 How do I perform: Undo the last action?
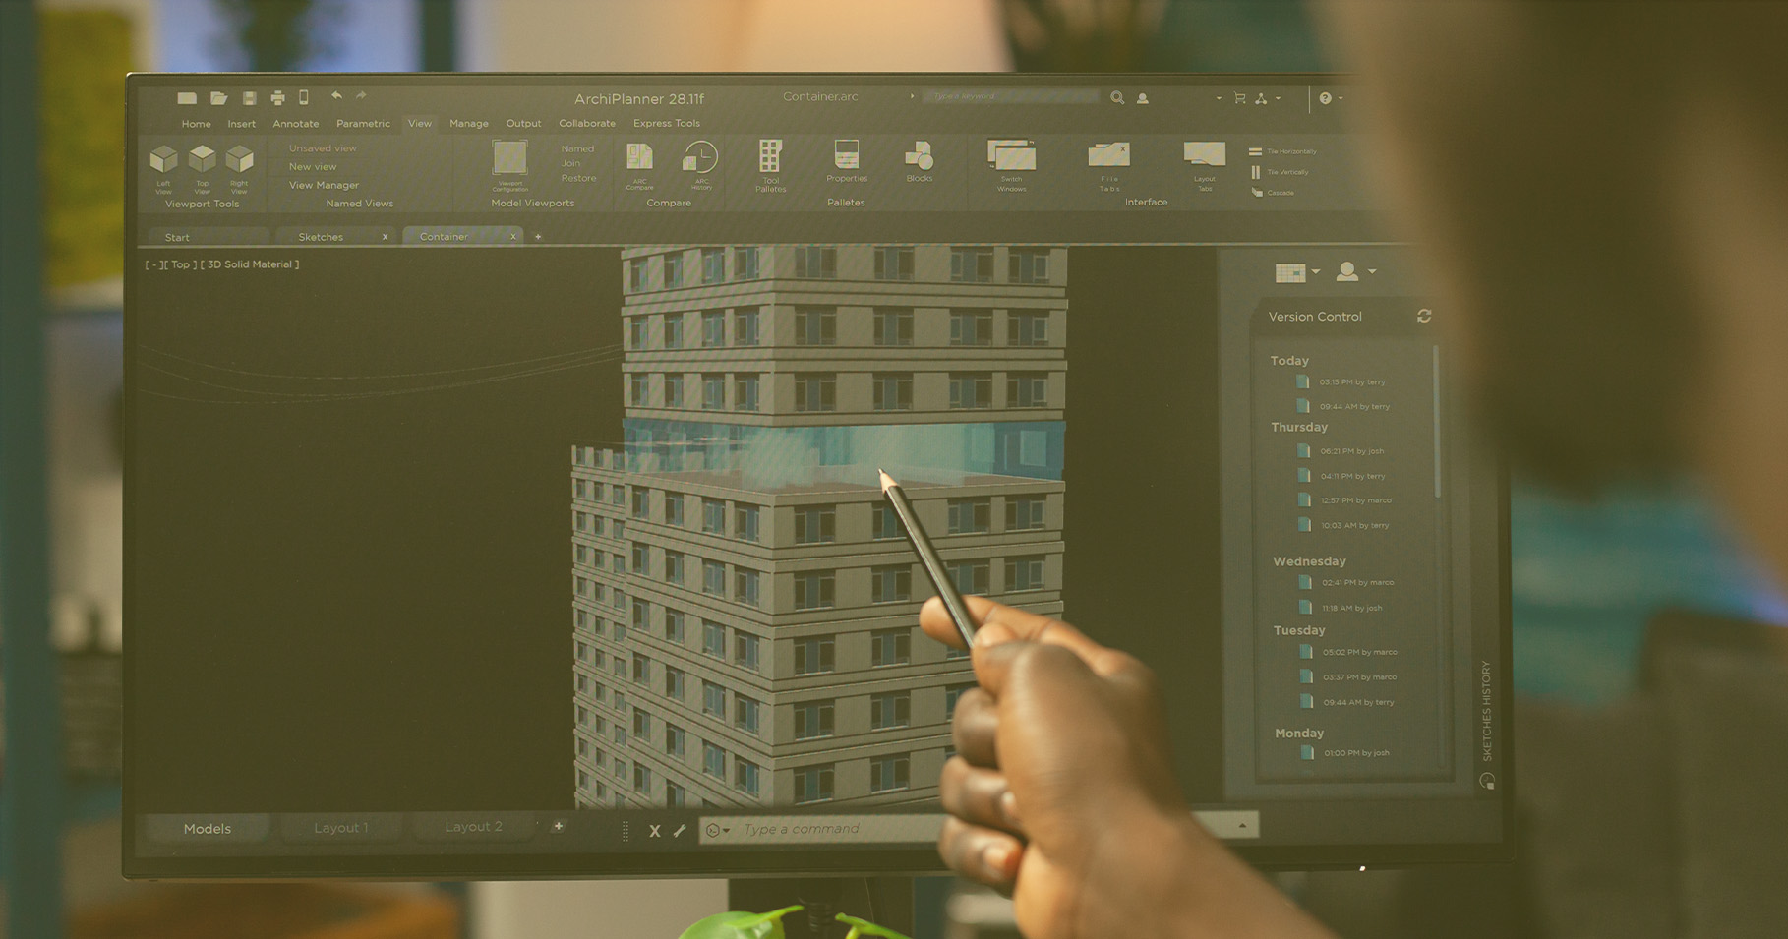pyautogui.click(x=337, y=96)
